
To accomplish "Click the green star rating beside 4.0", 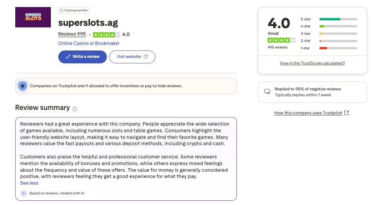I will click(106, 34).
